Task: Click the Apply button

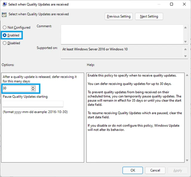Action: [x=178, y=170]
